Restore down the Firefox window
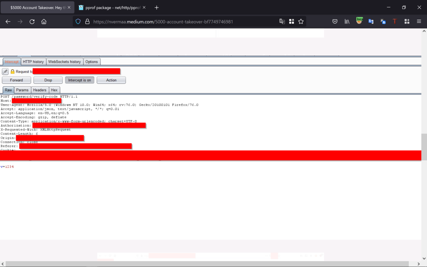Image resolution: width=427 pixels, height=267 pixels. (404, 7)
